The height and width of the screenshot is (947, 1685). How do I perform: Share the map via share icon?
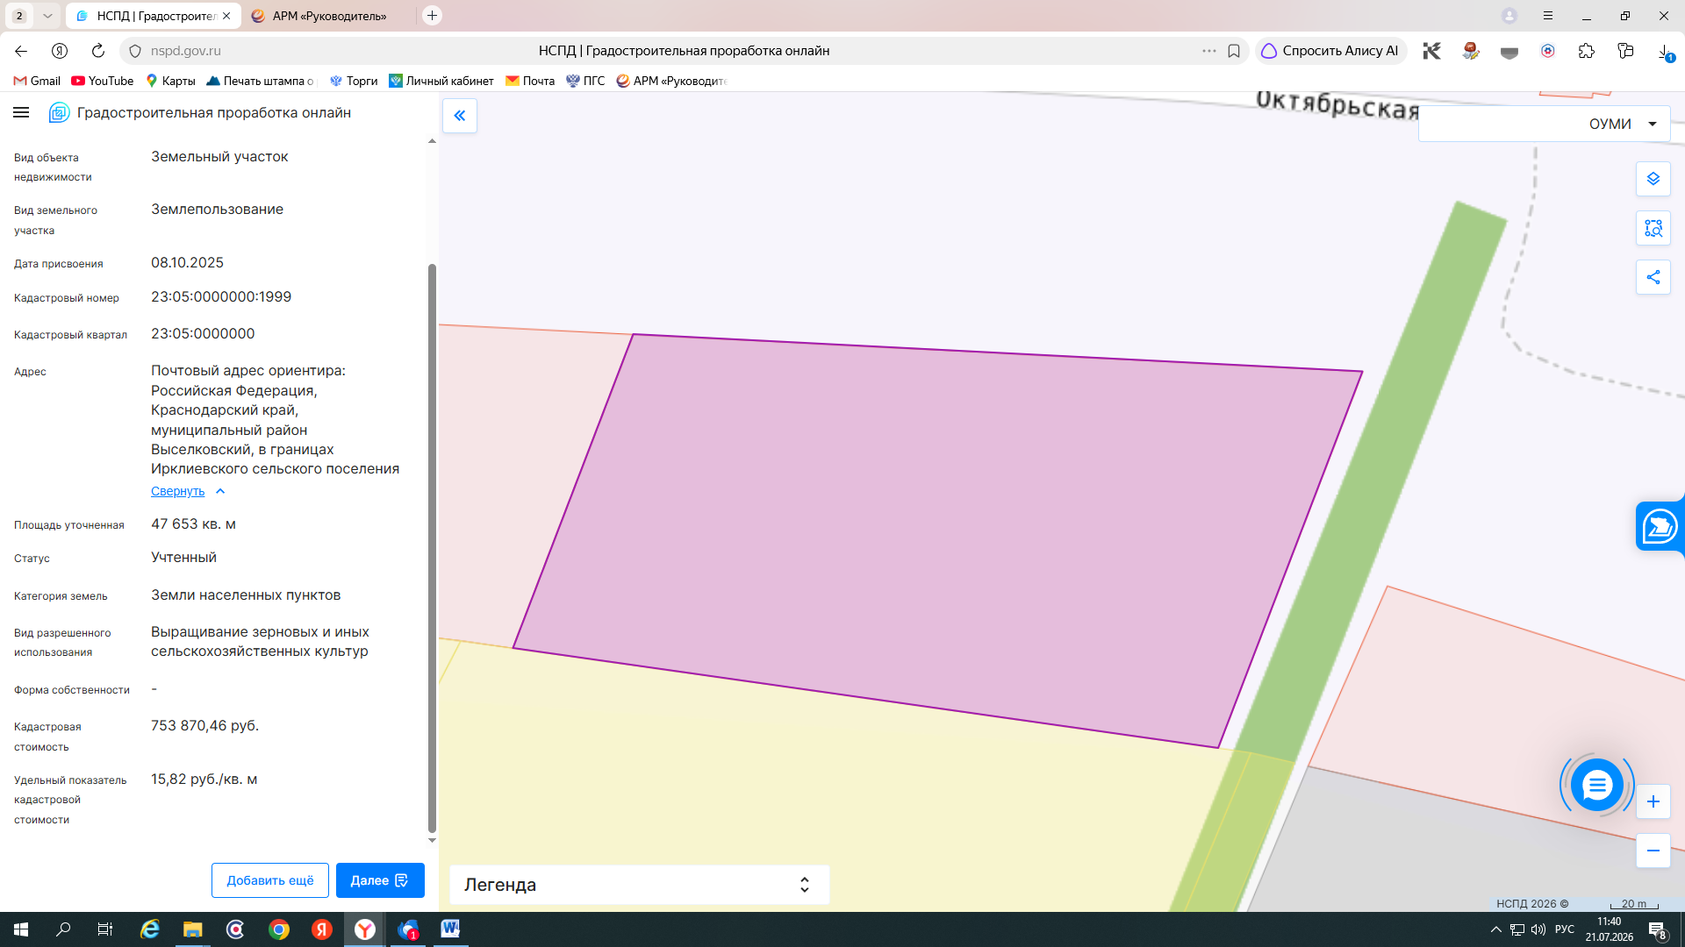click(x=1653, y=277)
